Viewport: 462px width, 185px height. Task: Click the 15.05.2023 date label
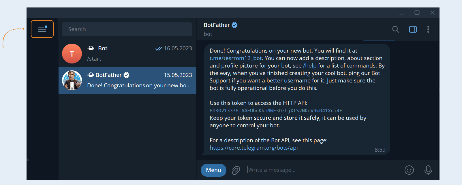coord(178,75)
